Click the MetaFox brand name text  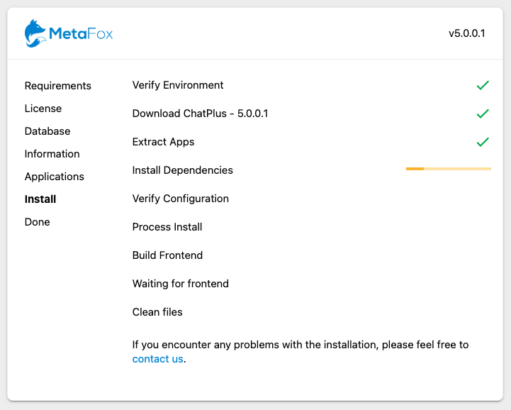coord(81,33)
